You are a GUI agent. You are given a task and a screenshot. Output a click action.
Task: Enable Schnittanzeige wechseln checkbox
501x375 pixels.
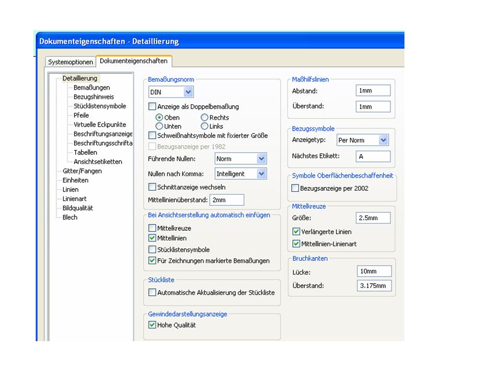tap(152, 186)
